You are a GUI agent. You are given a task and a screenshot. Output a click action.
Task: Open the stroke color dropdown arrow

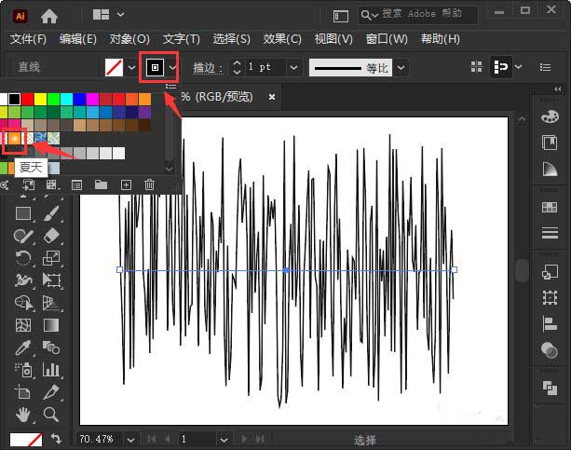click(172, 67)
